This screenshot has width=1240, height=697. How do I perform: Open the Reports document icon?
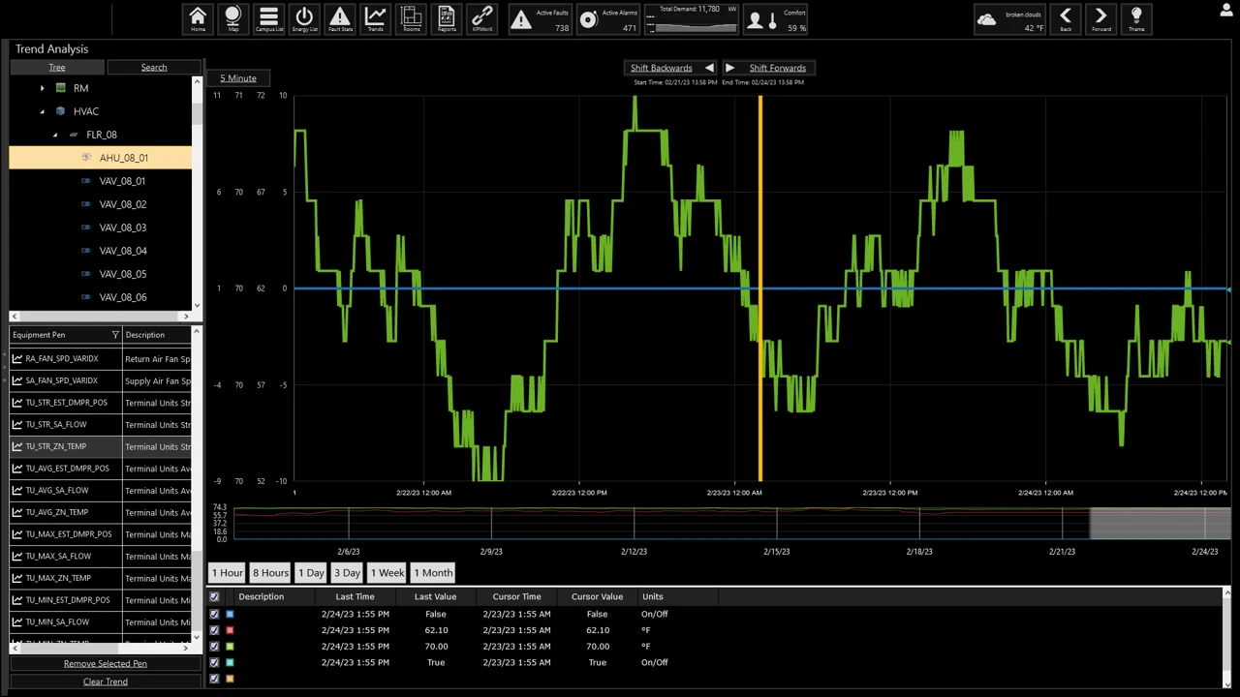pos(447,18)
